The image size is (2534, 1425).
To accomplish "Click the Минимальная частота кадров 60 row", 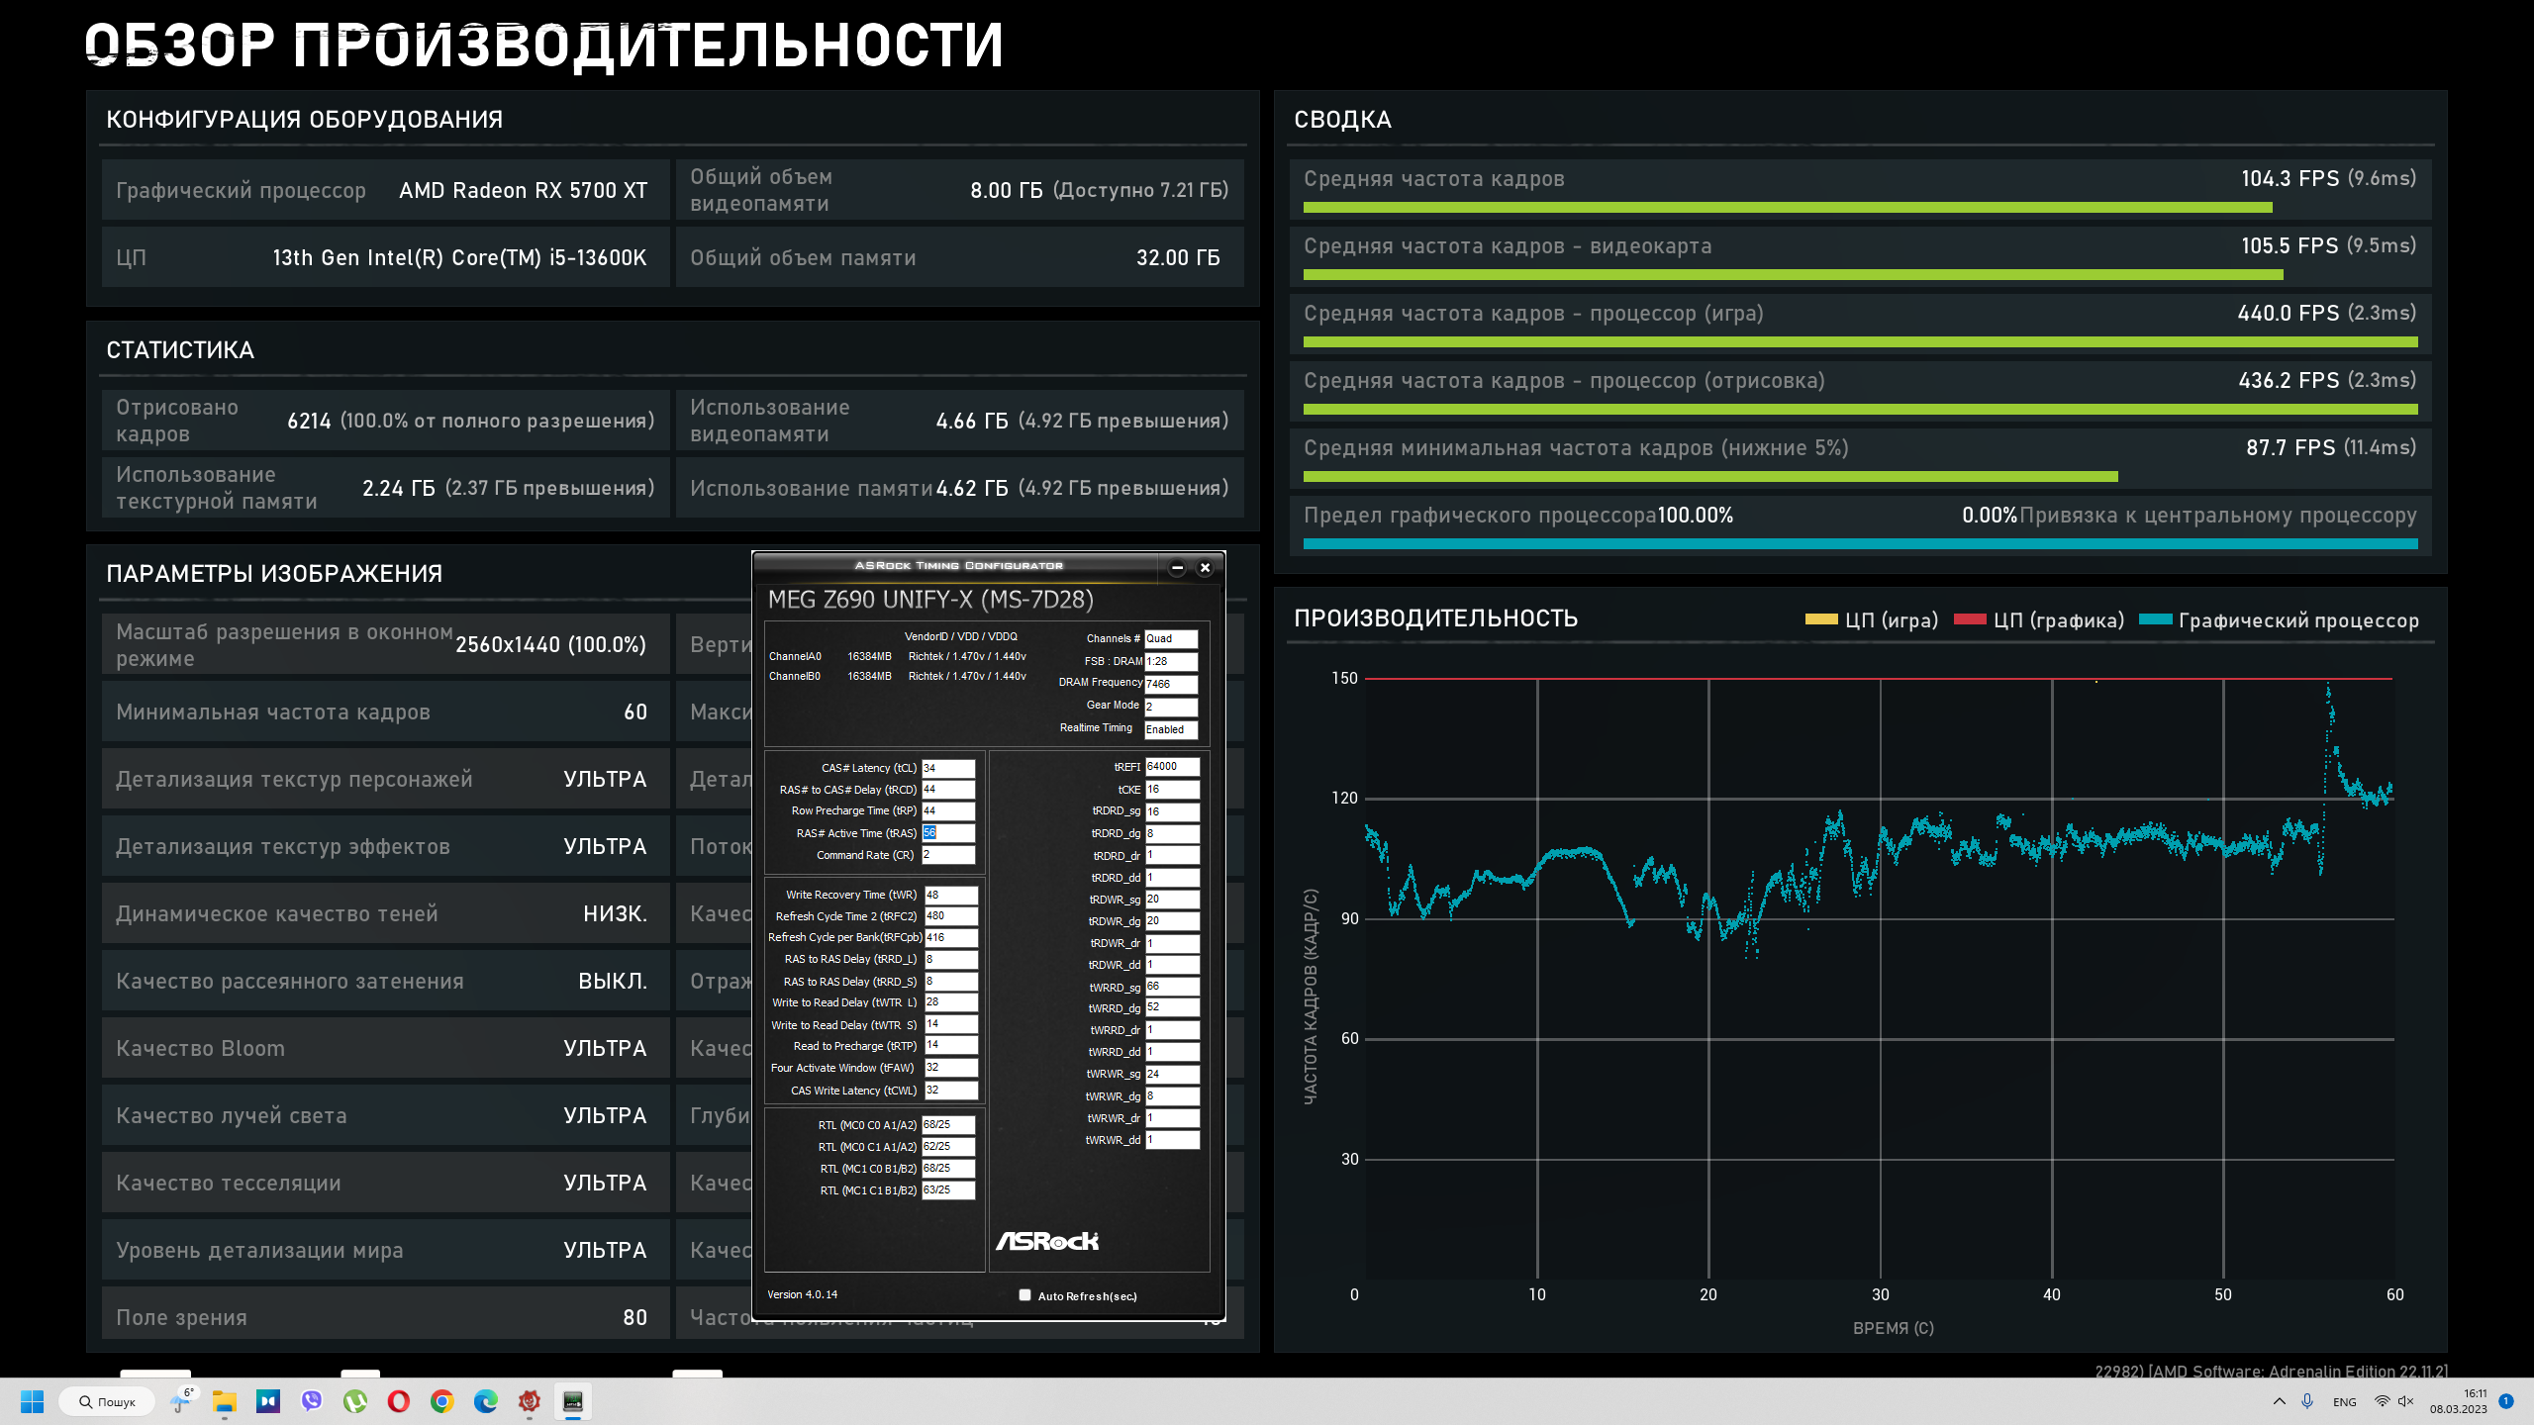I will (385, 712).
